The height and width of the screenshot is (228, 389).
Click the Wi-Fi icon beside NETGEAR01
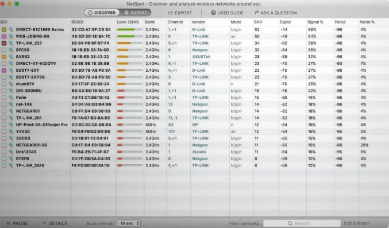tap(11, 111)
